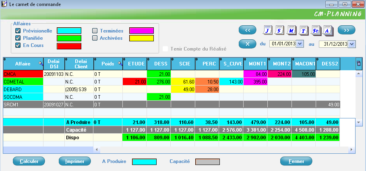
Task: Open the 'au' end date dropdown
Action: click(x=352, y=44)
